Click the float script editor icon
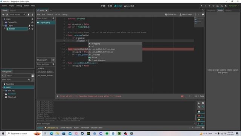This screenshot has width=241, height=136. click(203, 14)
